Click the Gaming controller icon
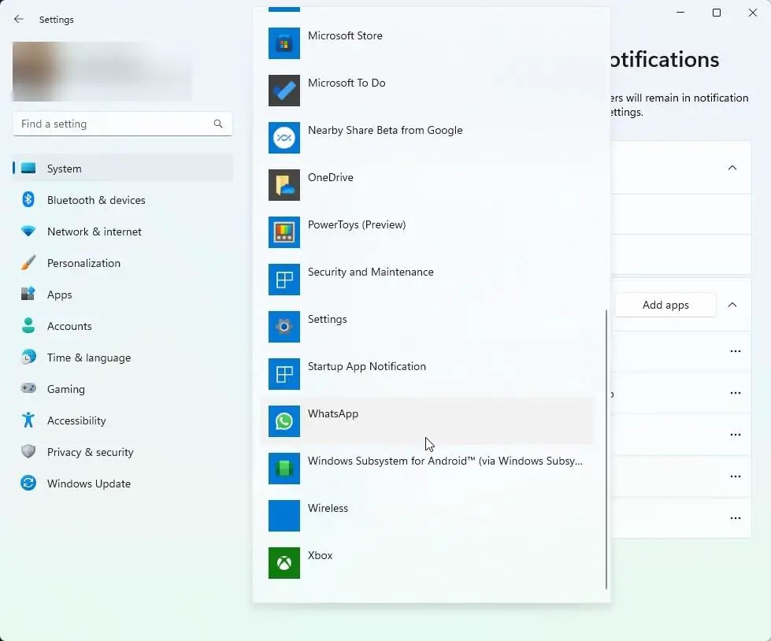 click(x=28, y=388)
